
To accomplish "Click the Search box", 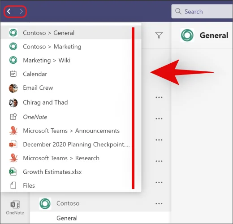I will point(202,12).
